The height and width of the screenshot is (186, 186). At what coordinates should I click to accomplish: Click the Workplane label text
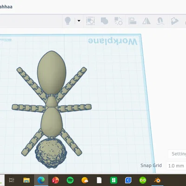[x=113, y=41]
